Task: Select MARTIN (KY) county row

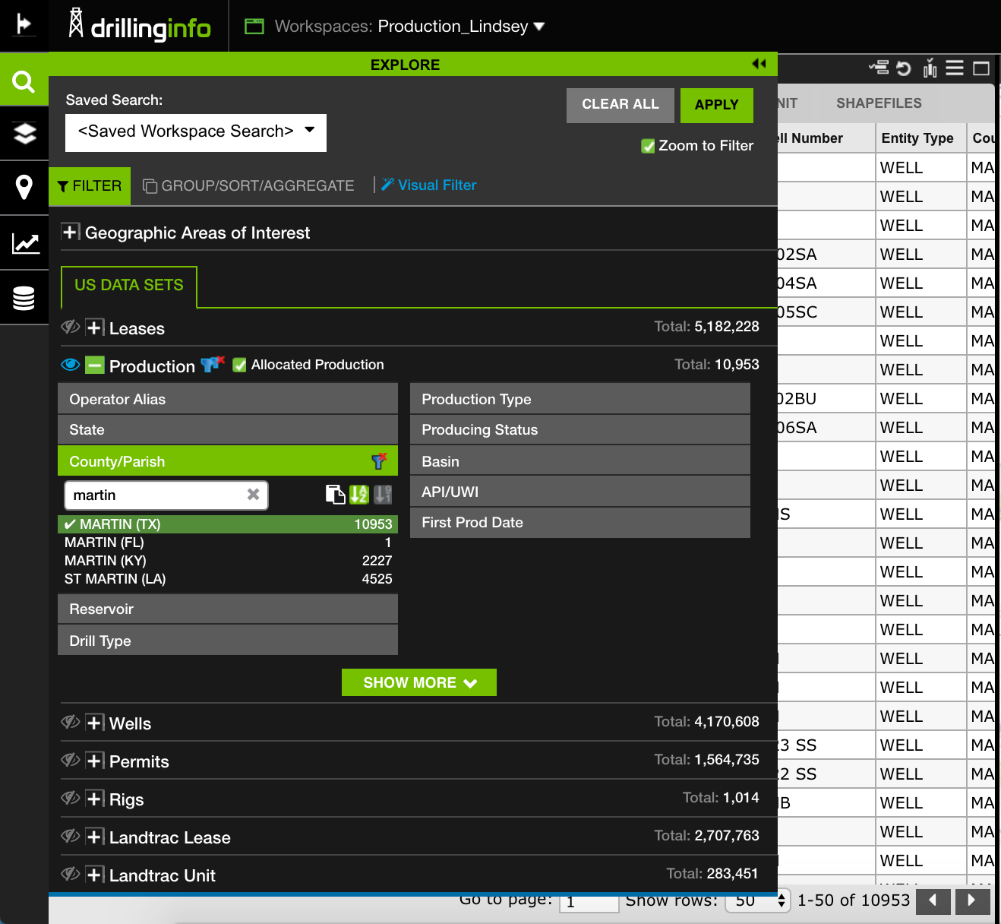Action: 228,561
